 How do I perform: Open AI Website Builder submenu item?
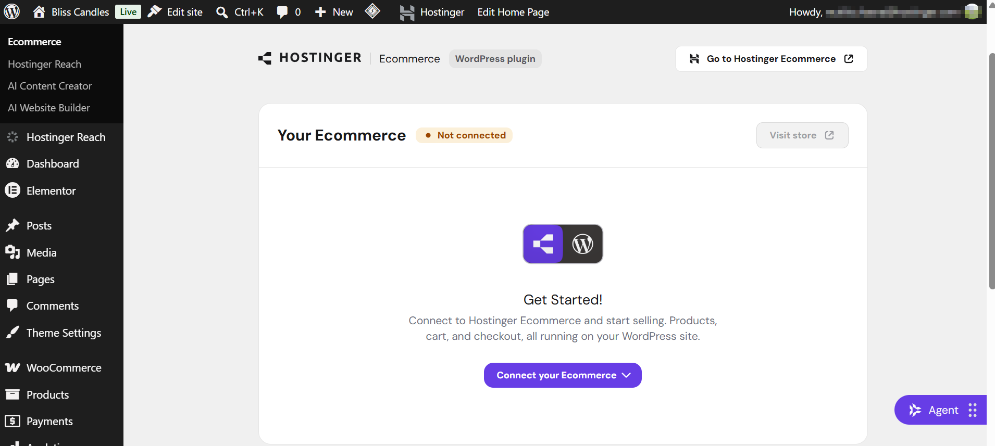pos(49,108)
